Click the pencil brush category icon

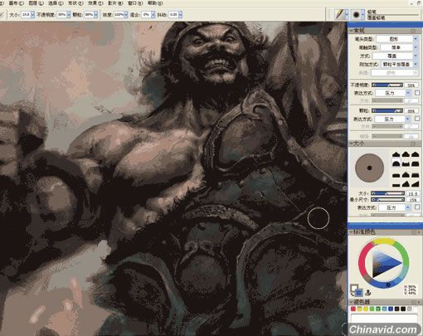pos(339,14)
